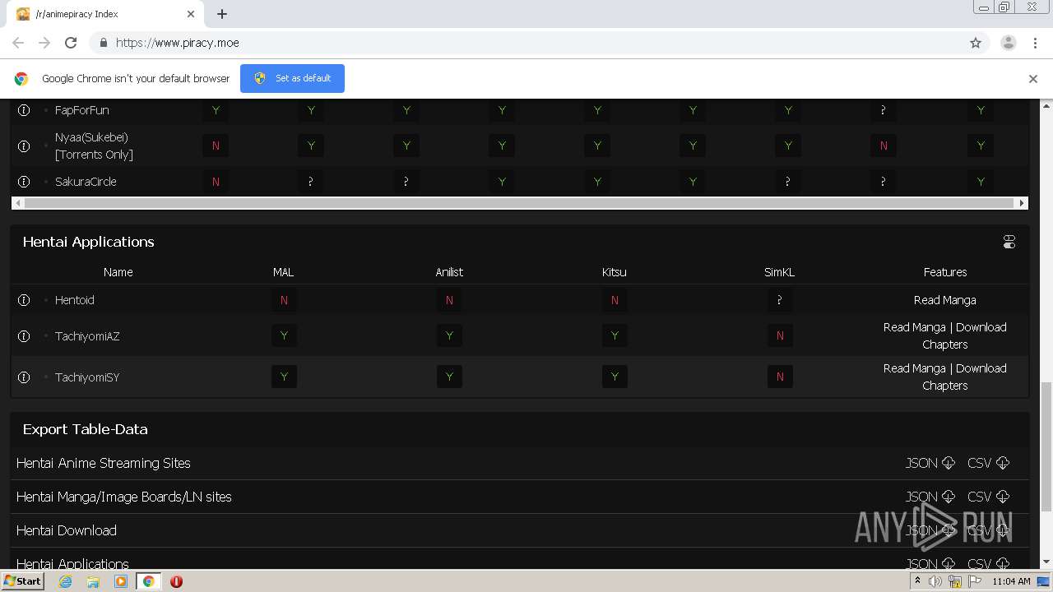1053x592 pixels.
Task: Click TachiyomiAZ's SimKL N cell
Action: [x=780, y=335]
